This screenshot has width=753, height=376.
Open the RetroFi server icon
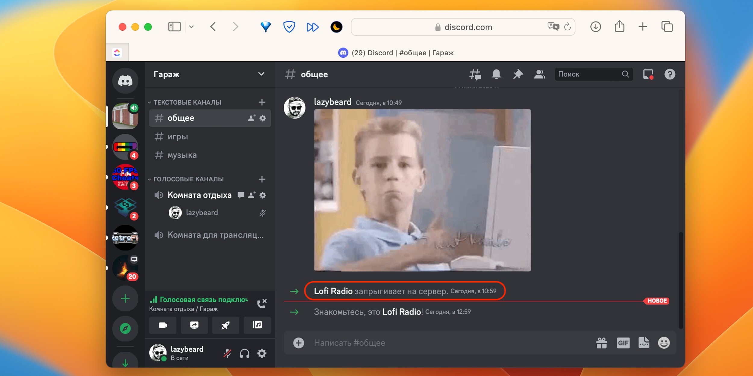point(125,238)
